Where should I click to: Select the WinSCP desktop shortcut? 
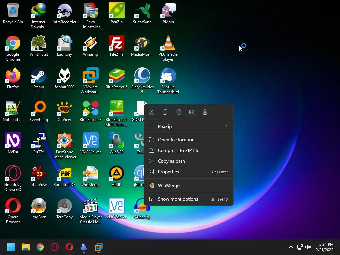tap(117, 143)
